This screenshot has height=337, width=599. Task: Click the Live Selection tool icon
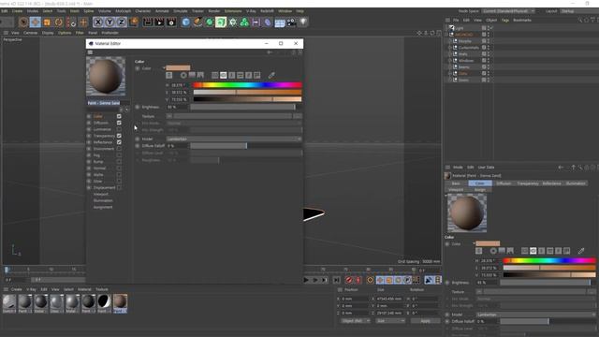pos(23,22)
